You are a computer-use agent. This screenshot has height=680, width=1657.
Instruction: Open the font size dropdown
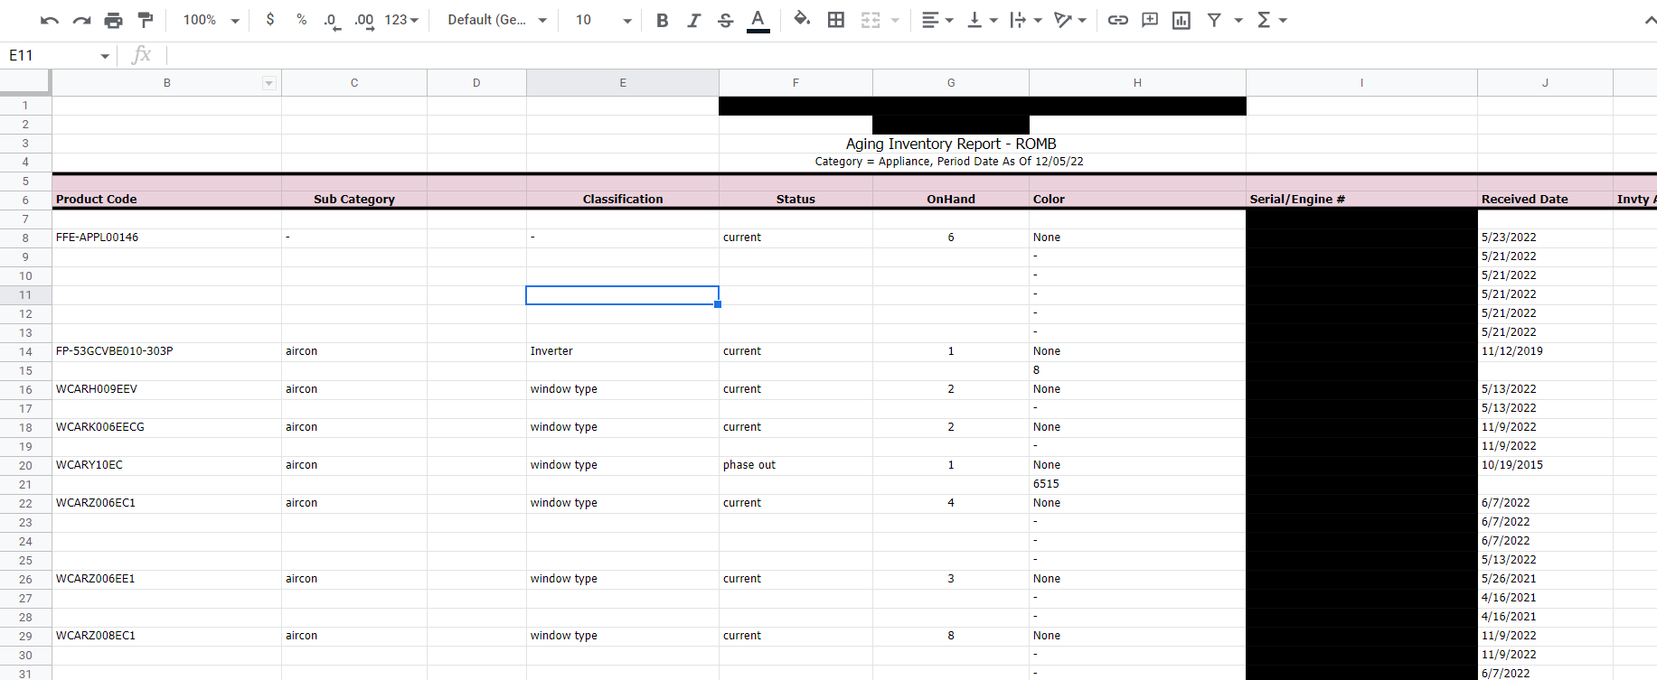click(x=603, y=20)
